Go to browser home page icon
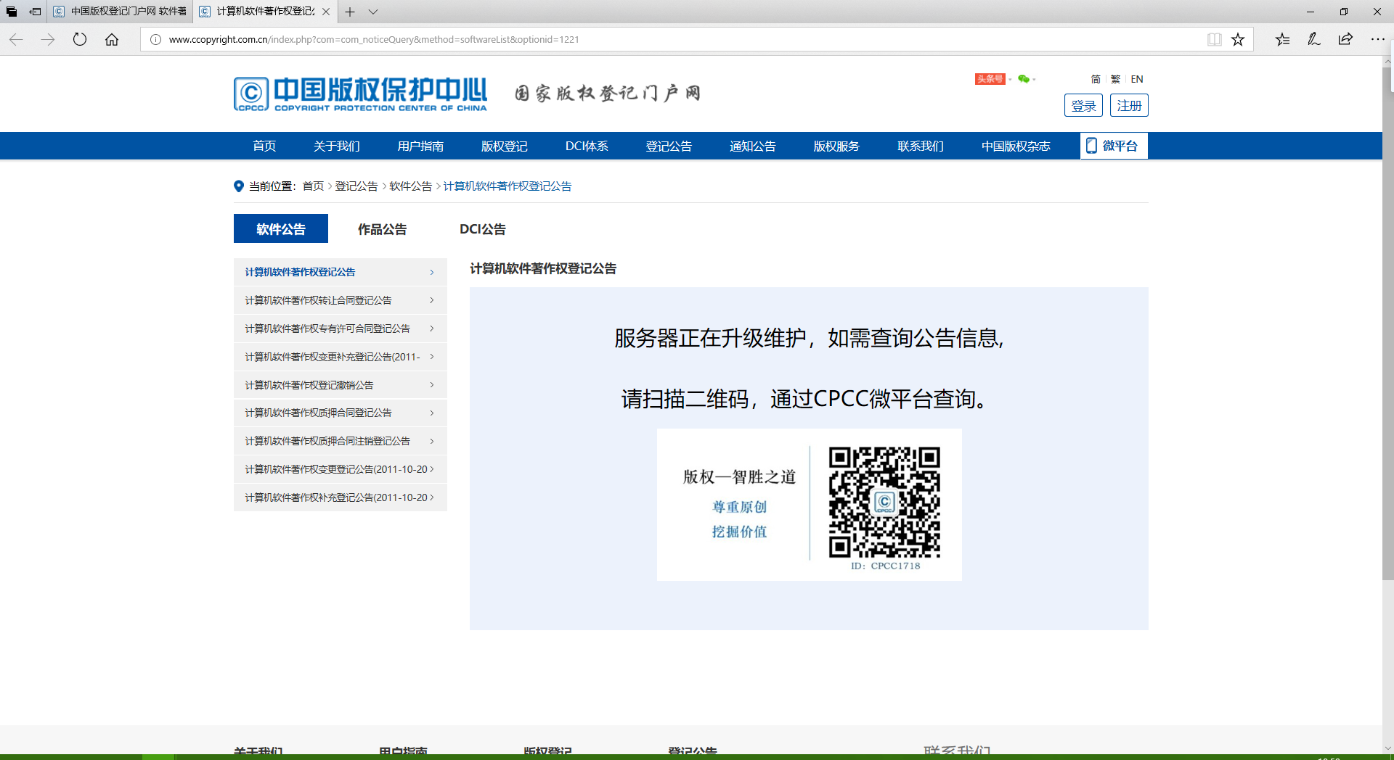The image size is (1394, 760). (x=112, y=39)
